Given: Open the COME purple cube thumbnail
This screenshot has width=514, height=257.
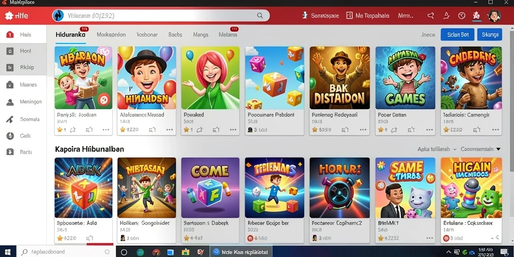Looking at the screenshot, I should click(x=210, y=188).
